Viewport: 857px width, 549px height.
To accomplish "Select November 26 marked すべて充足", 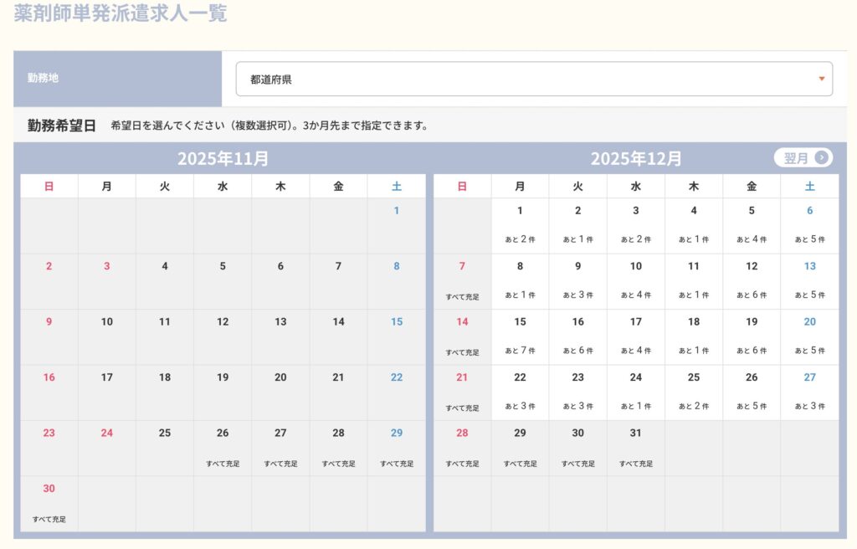I will [223, 448].
